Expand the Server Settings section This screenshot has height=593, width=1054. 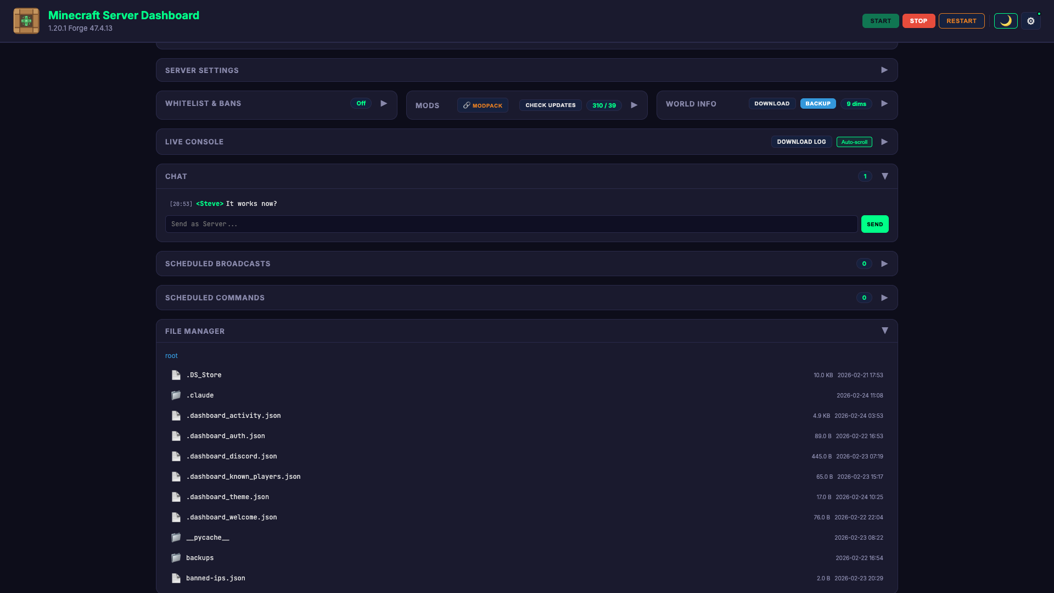[884, 70]
